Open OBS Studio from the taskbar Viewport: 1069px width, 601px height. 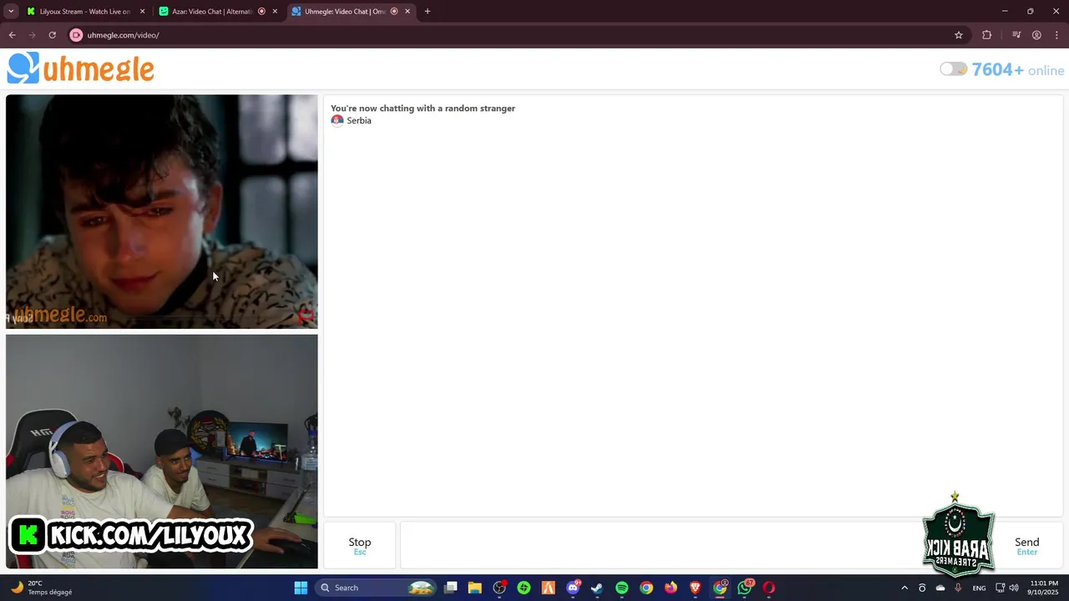coord(499,588)
